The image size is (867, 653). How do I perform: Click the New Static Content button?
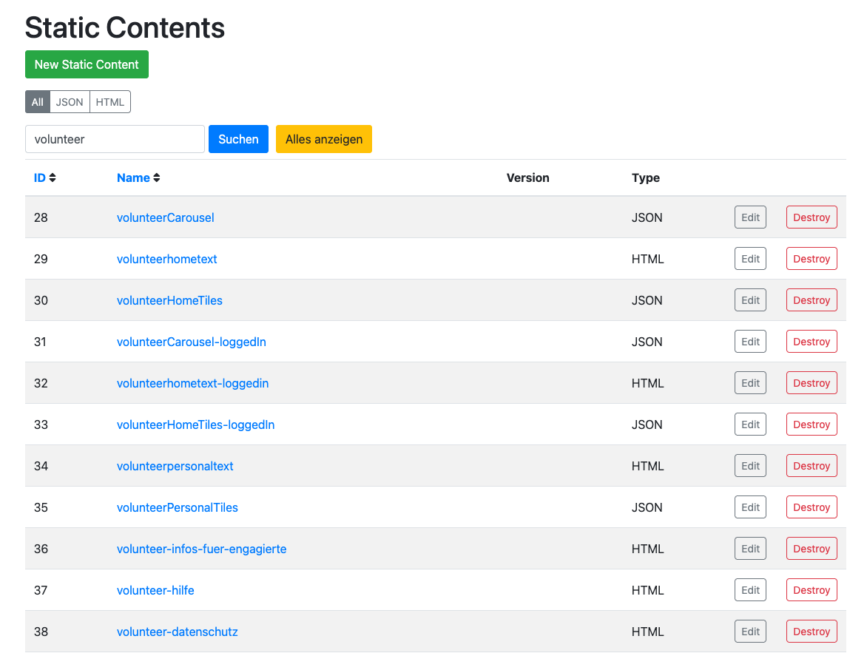(x=87, y=64)
